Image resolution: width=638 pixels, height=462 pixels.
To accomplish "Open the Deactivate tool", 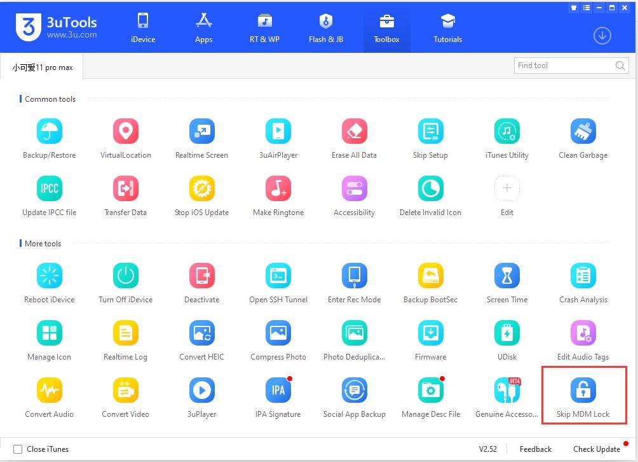I will (x=202, y=283).
